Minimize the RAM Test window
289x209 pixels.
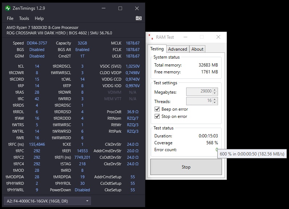(185, 37)
